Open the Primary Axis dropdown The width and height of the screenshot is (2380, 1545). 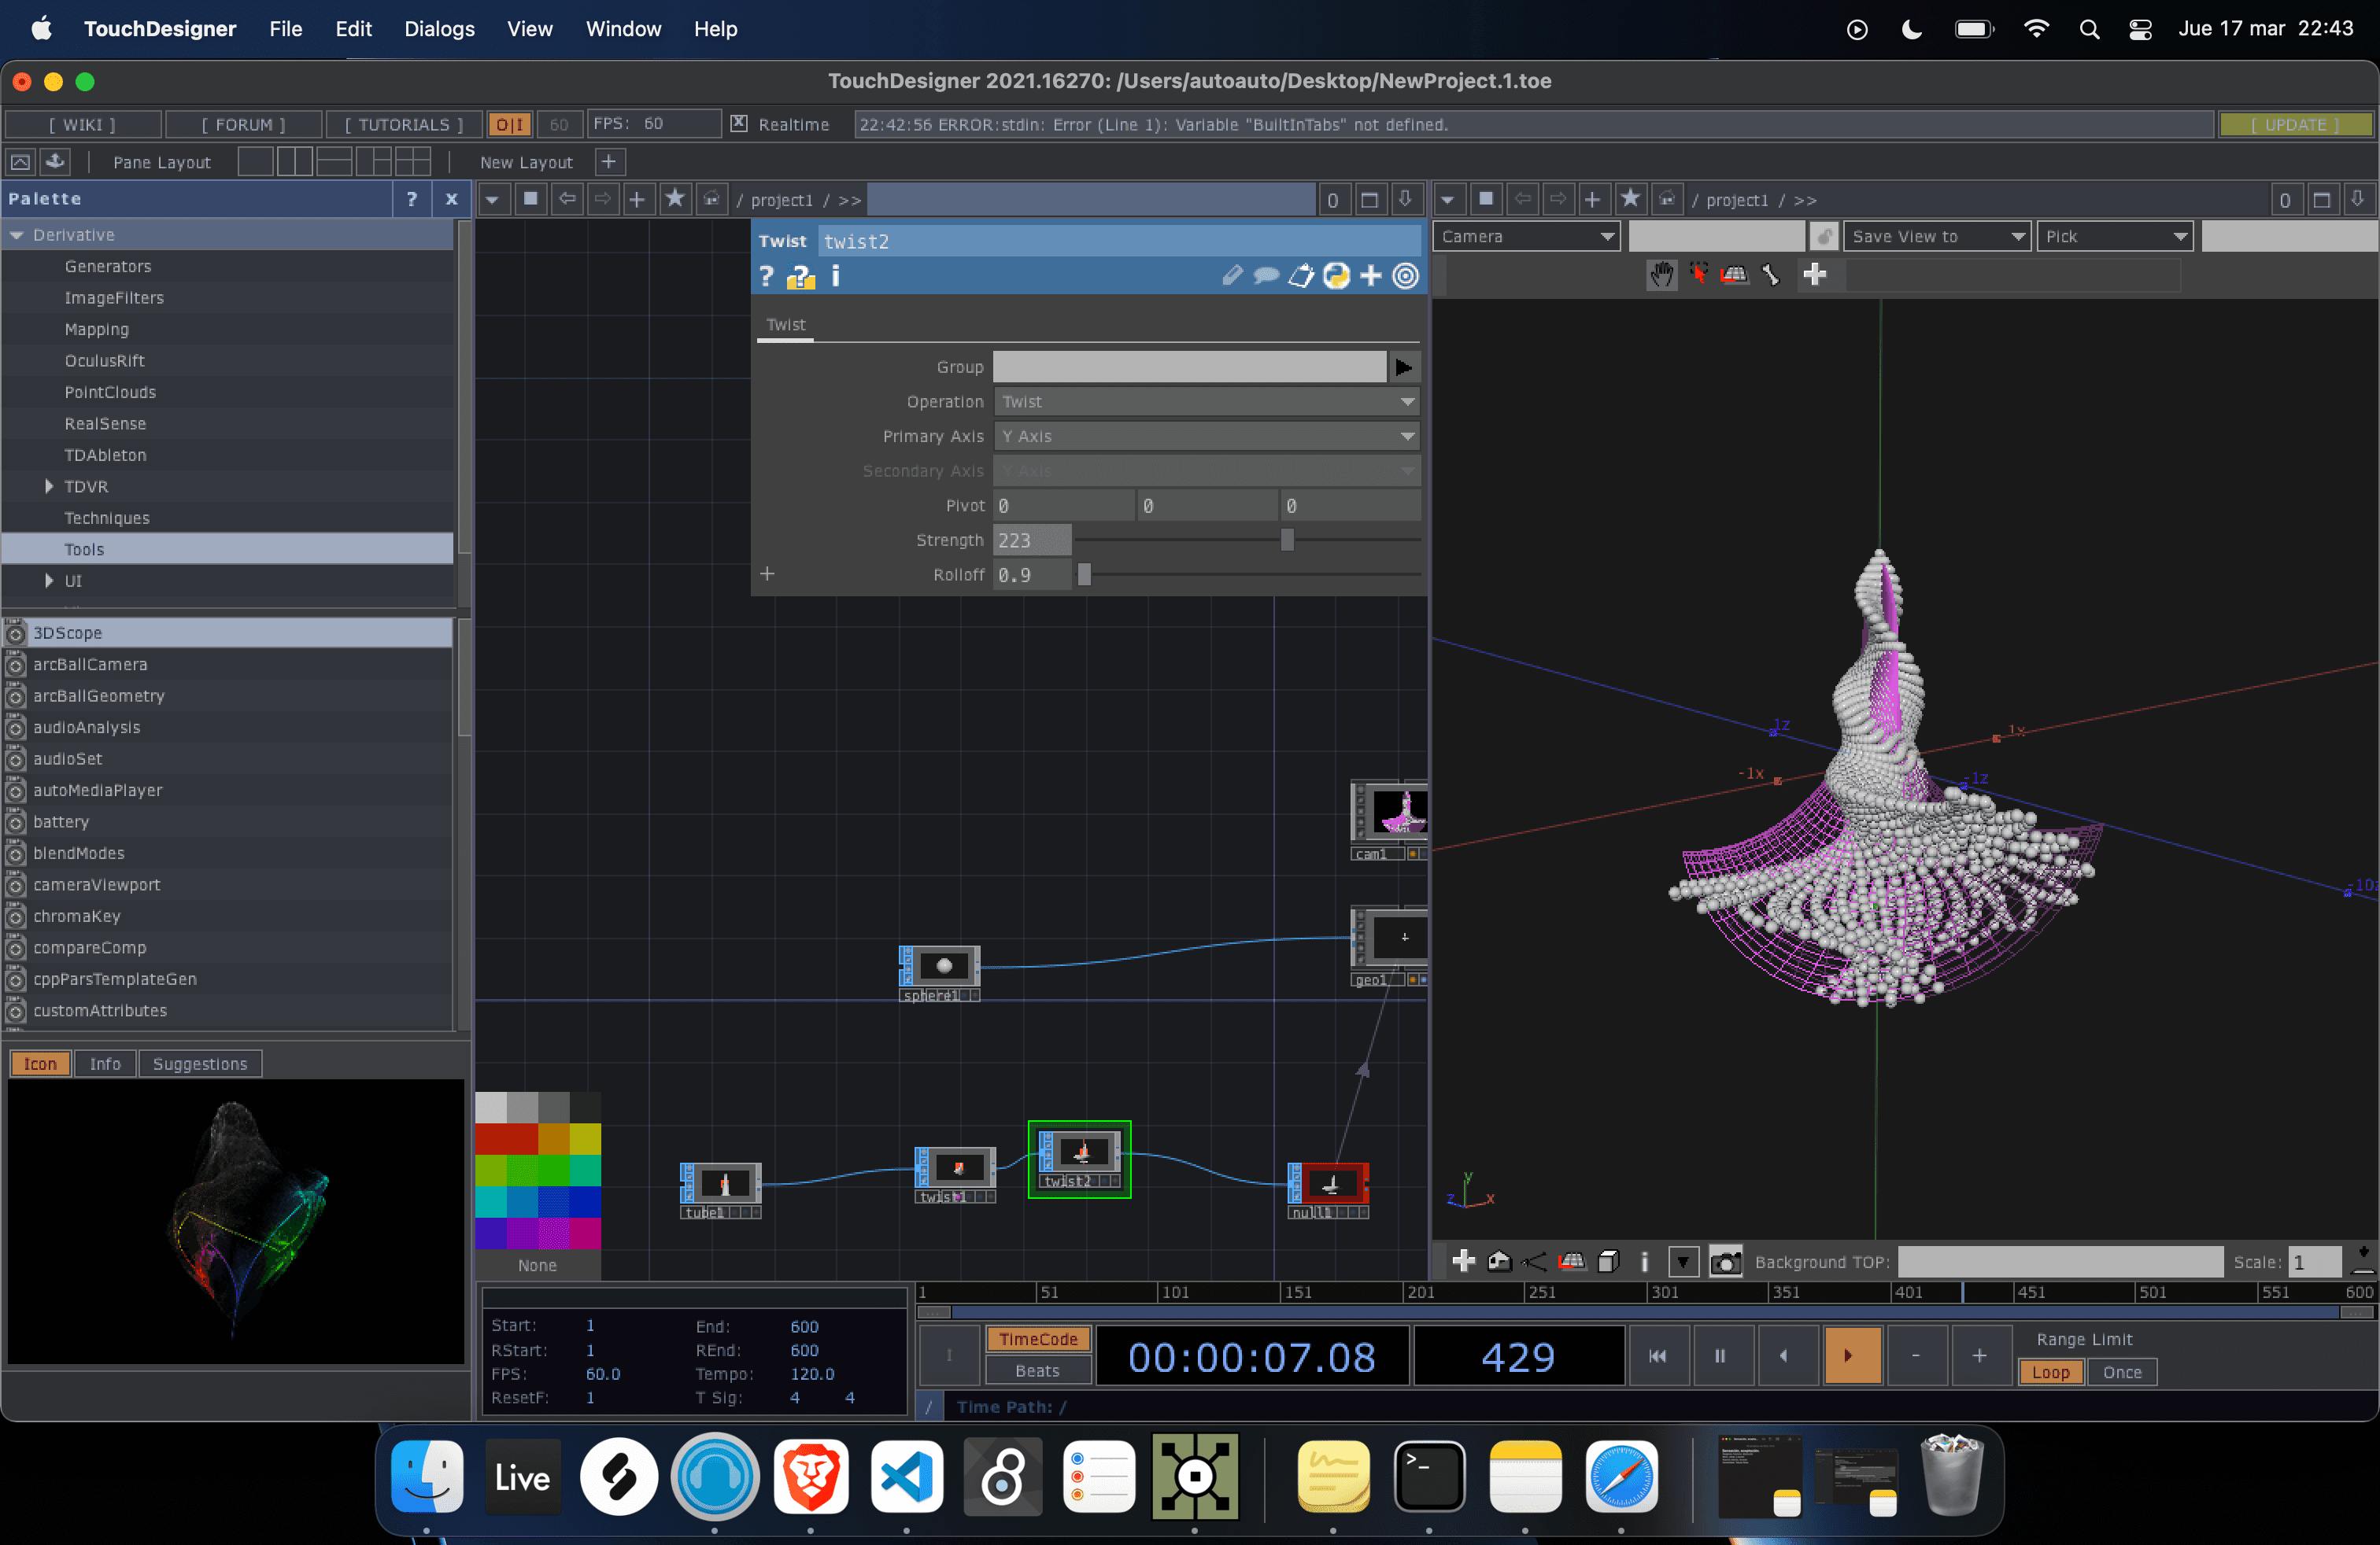tap(1207, 437)
